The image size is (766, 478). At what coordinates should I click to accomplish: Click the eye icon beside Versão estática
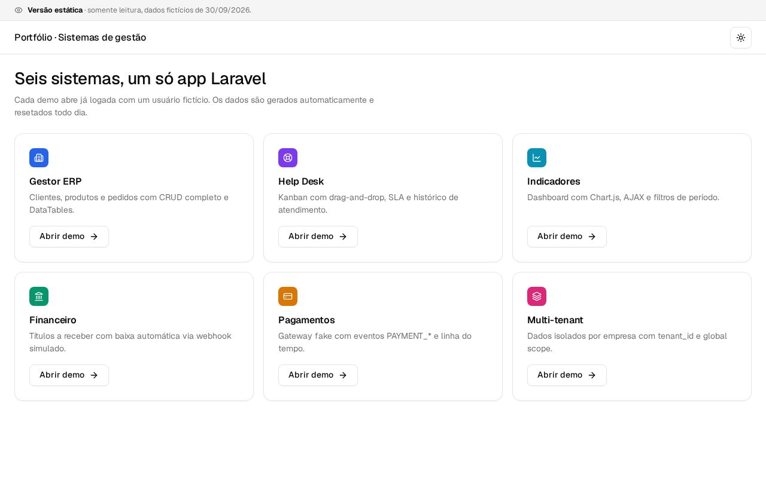[x=19, y=10]
